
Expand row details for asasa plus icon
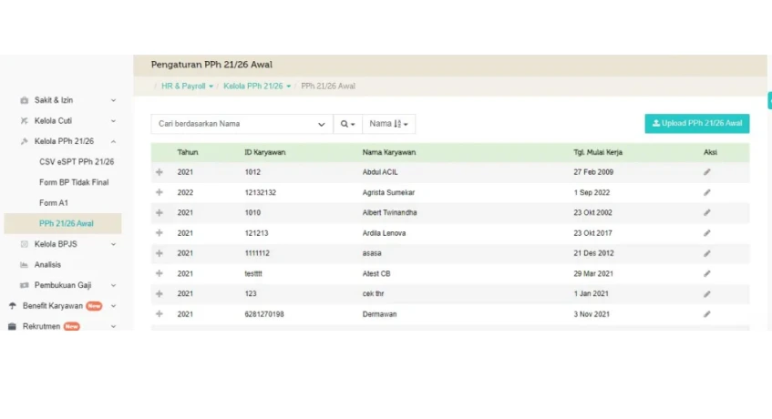pos(159,253)
